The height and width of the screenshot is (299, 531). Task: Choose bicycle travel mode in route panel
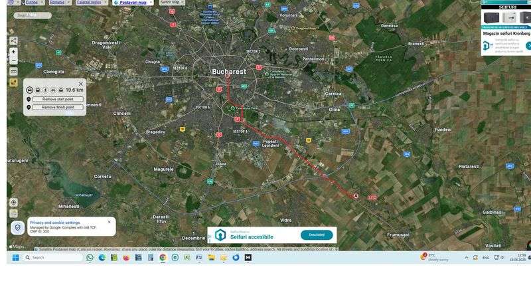tap(53, 90)
